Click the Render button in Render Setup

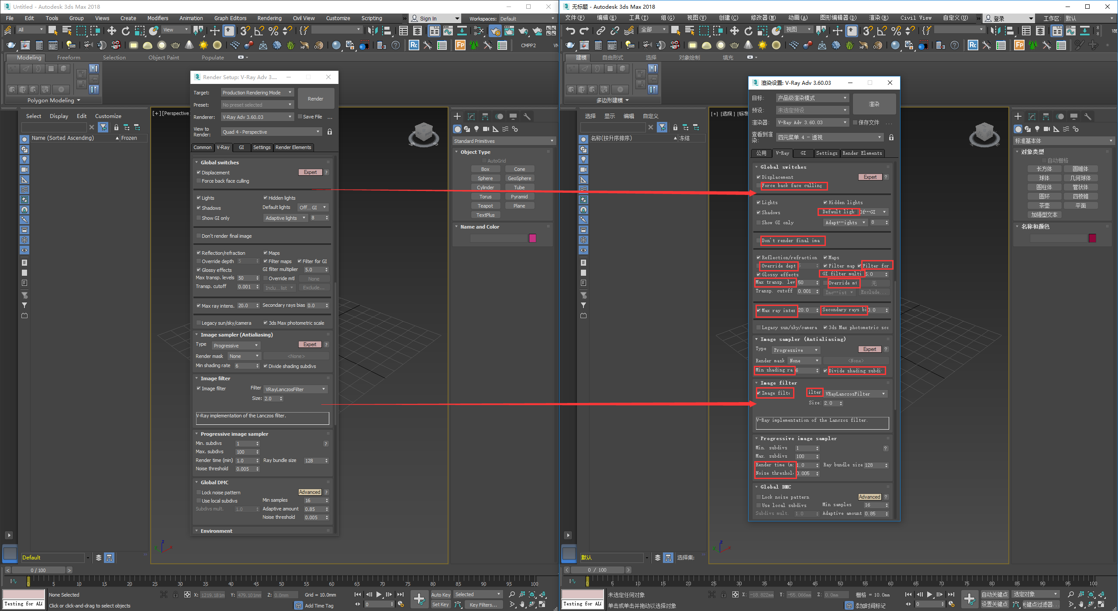(315, 98)
